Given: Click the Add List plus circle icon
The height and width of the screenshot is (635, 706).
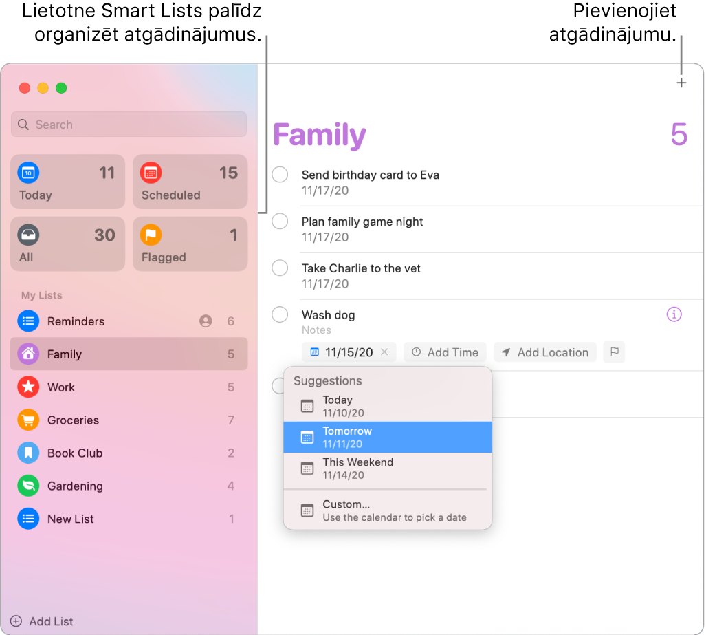Looking at the screenshot, I should [16, 621].
